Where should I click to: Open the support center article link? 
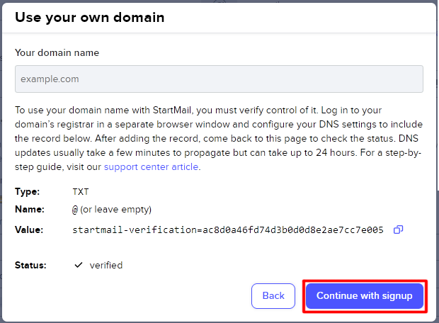click(152, 166)
